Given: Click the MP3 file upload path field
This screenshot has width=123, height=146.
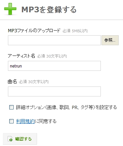Looking at the screenshot, I should tap(54, 40).
